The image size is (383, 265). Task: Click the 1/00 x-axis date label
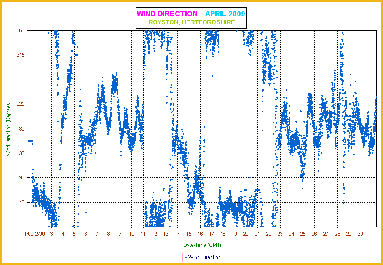[x=29, y=234]
